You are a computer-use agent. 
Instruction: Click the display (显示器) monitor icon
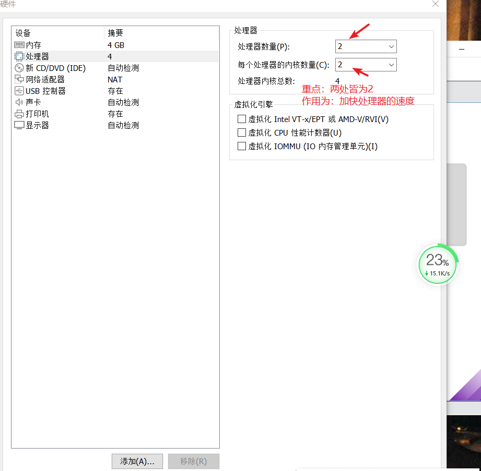pos(19,125)
